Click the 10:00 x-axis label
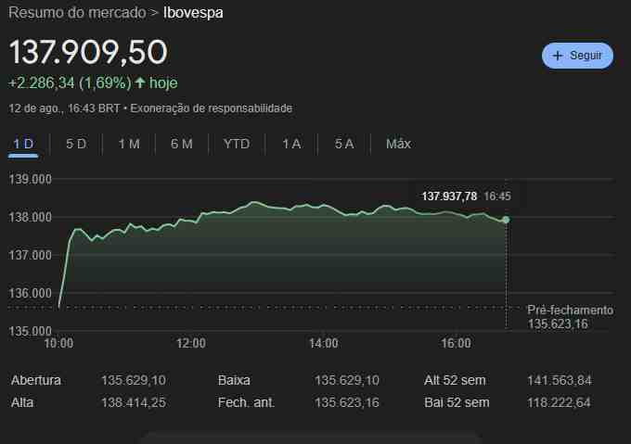 tap(58, 344)
